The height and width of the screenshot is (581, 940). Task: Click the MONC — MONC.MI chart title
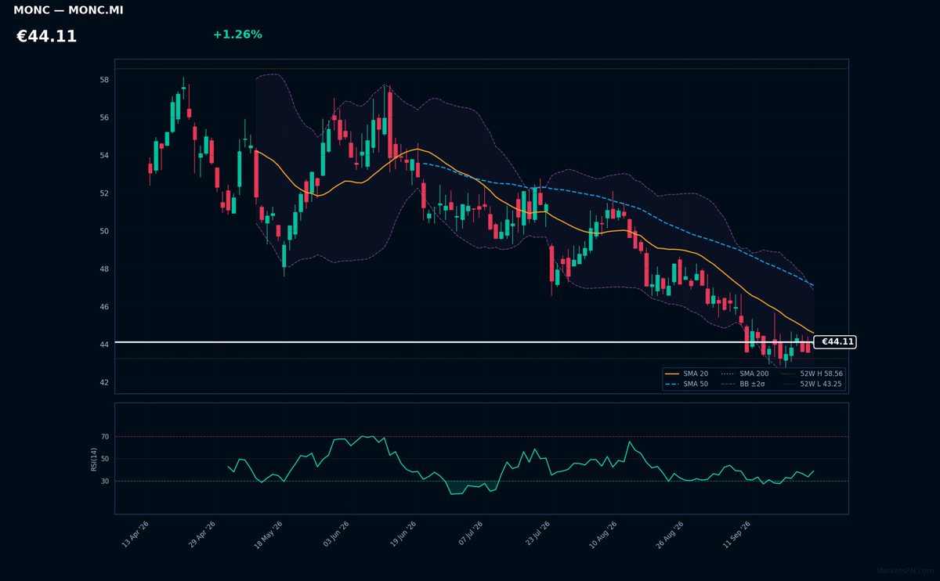[x=68, y=11]
